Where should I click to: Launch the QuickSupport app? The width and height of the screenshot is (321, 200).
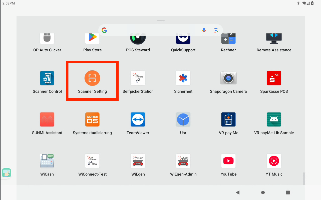(183, 39)
